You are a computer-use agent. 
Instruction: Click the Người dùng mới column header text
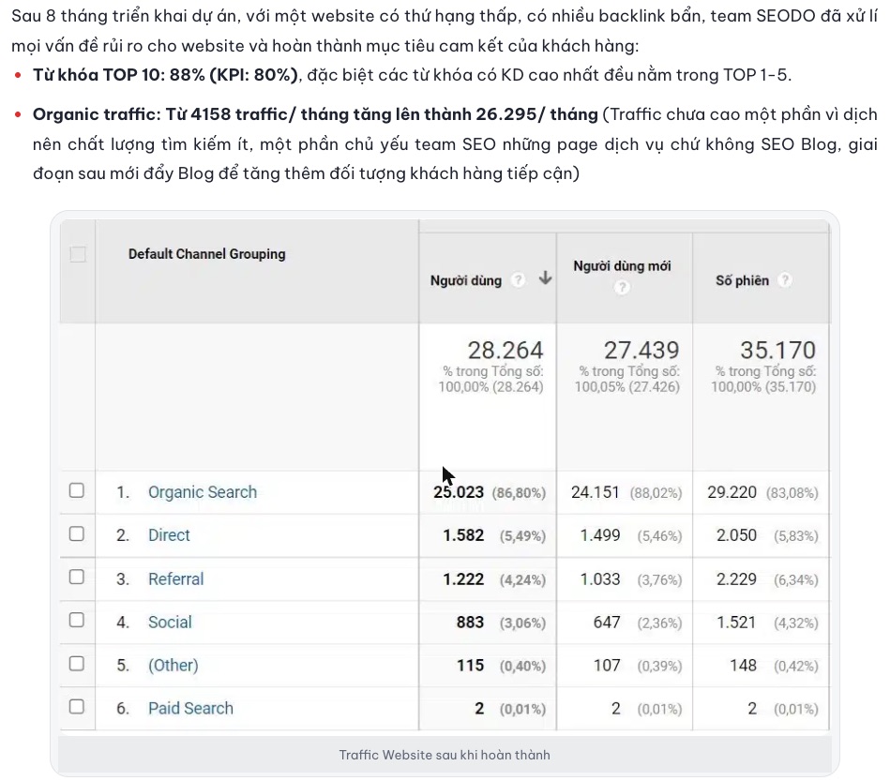click(622, 265)
